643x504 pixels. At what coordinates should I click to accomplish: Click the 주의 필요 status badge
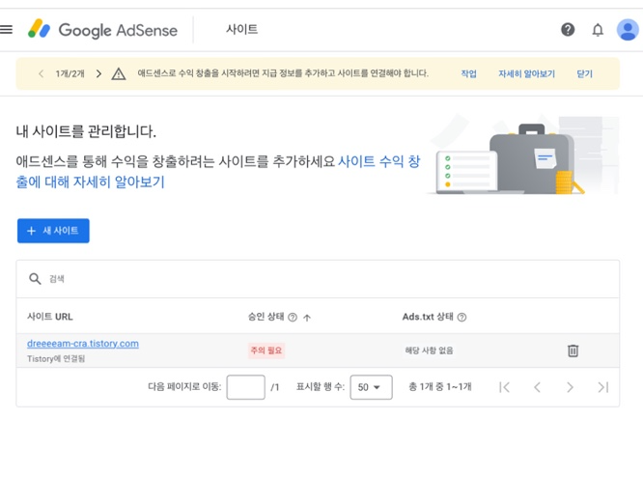click(266, 350)
